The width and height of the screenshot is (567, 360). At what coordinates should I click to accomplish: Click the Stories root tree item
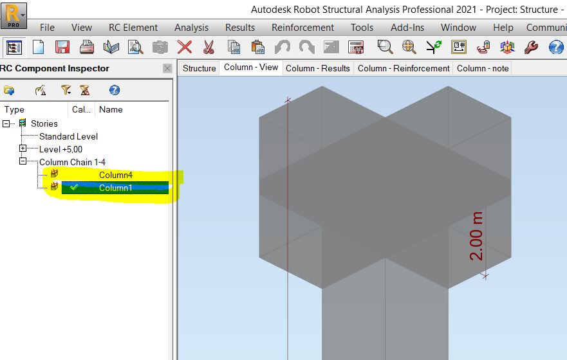pos(44,123)
